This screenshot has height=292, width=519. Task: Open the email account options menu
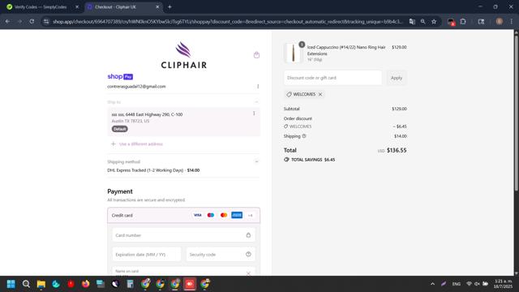pyautogui.click(x=258, y=87)
